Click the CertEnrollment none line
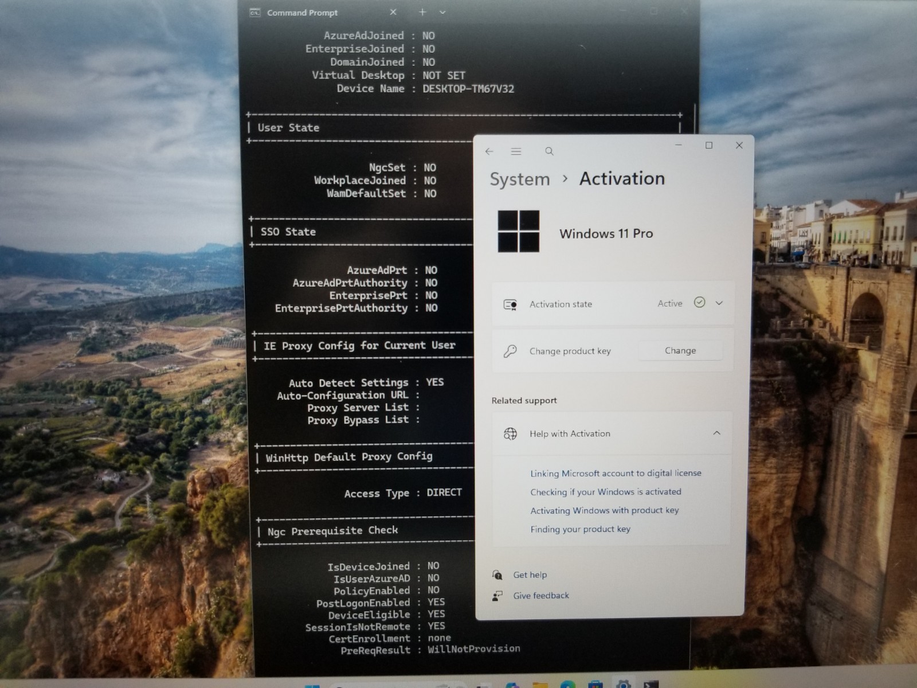 click(x=390, y=638)
